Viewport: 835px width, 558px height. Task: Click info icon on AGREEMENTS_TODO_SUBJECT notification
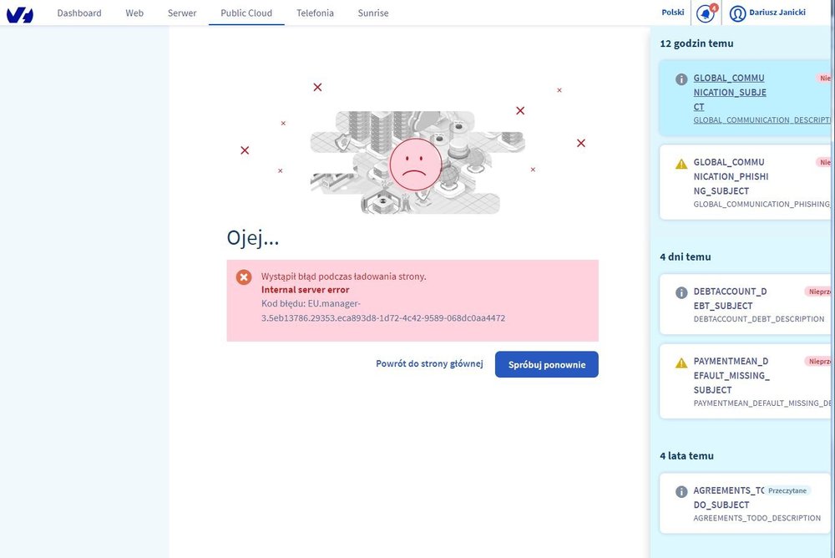[681, 492]
